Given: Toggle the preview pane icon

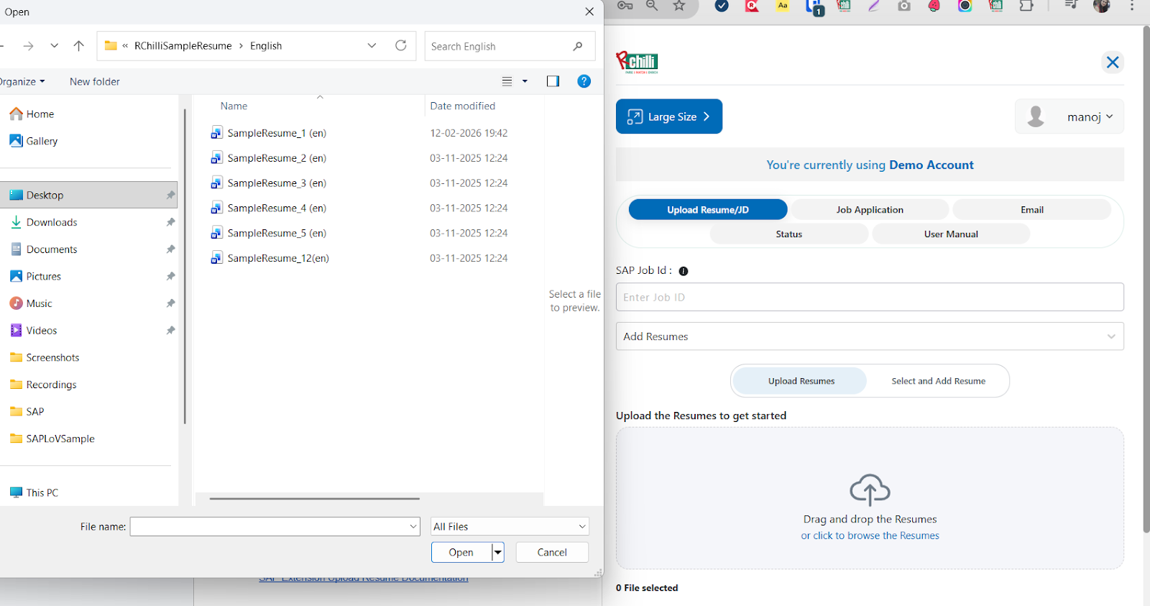Looking at the screenshot, I should [553, 81].
